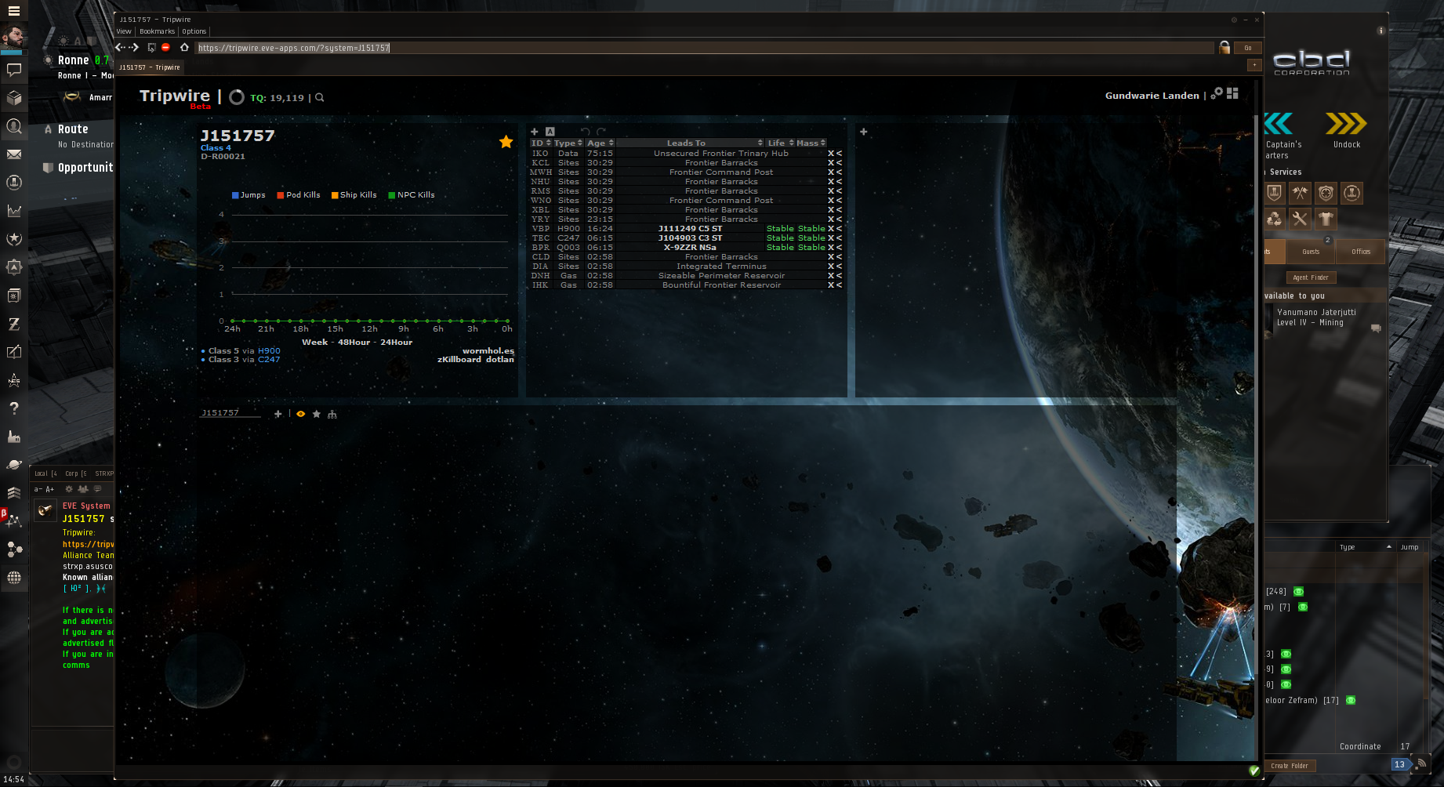Open the browser View menu
This screenshot has height=787, width=1444.
click(x=124, y=31)
